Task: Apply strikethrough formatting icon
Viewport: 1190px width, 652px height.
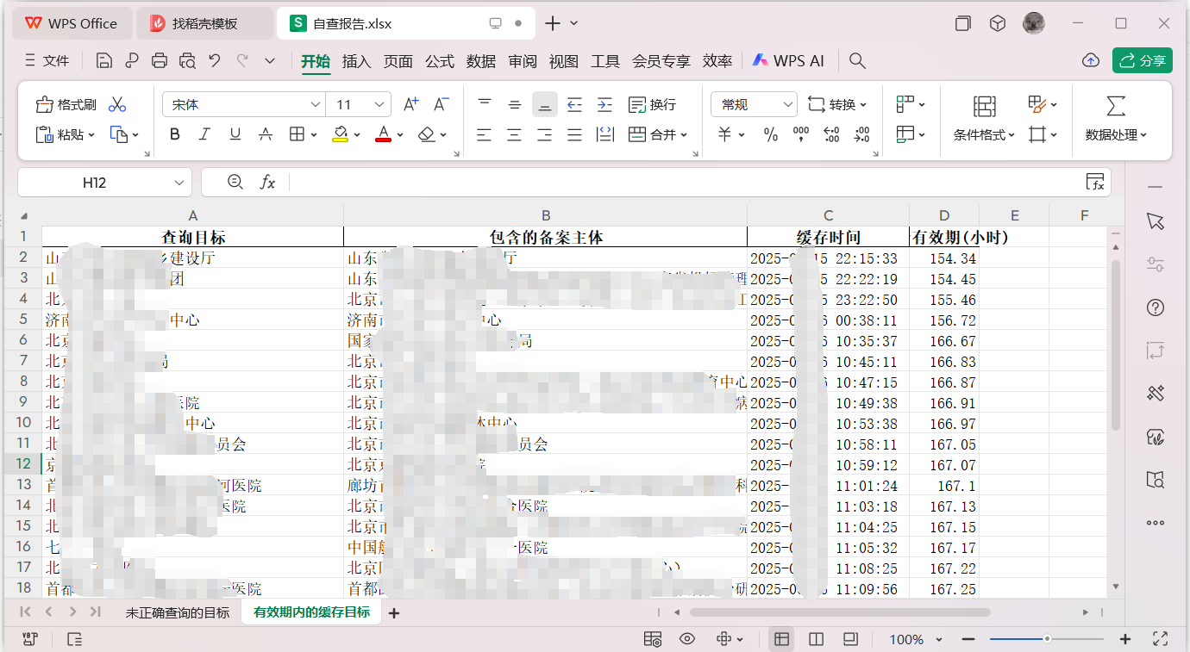Action: pos(266,134)
